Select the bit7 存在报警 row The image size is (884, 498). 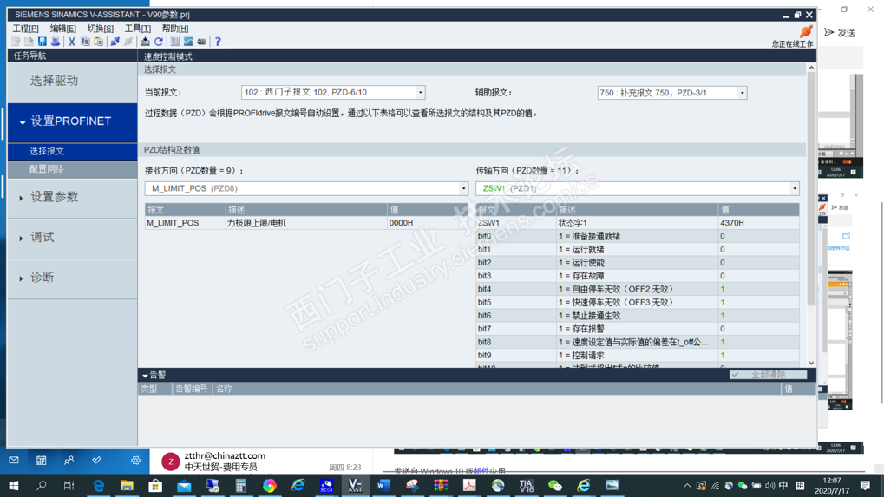638,329
